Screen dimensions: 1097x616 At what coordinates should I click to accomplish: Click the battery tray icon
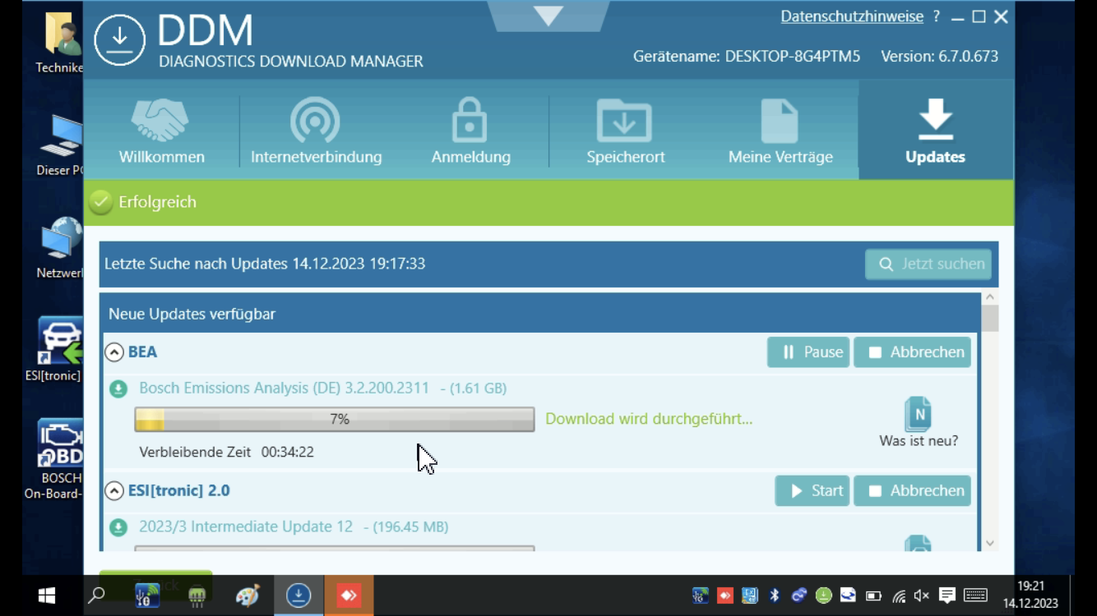(x=873, y=595)
